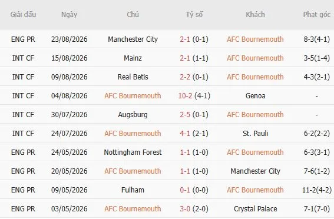Open the Augsburg team link
Screen dimensions: 334x219
[x=133, y=115]
